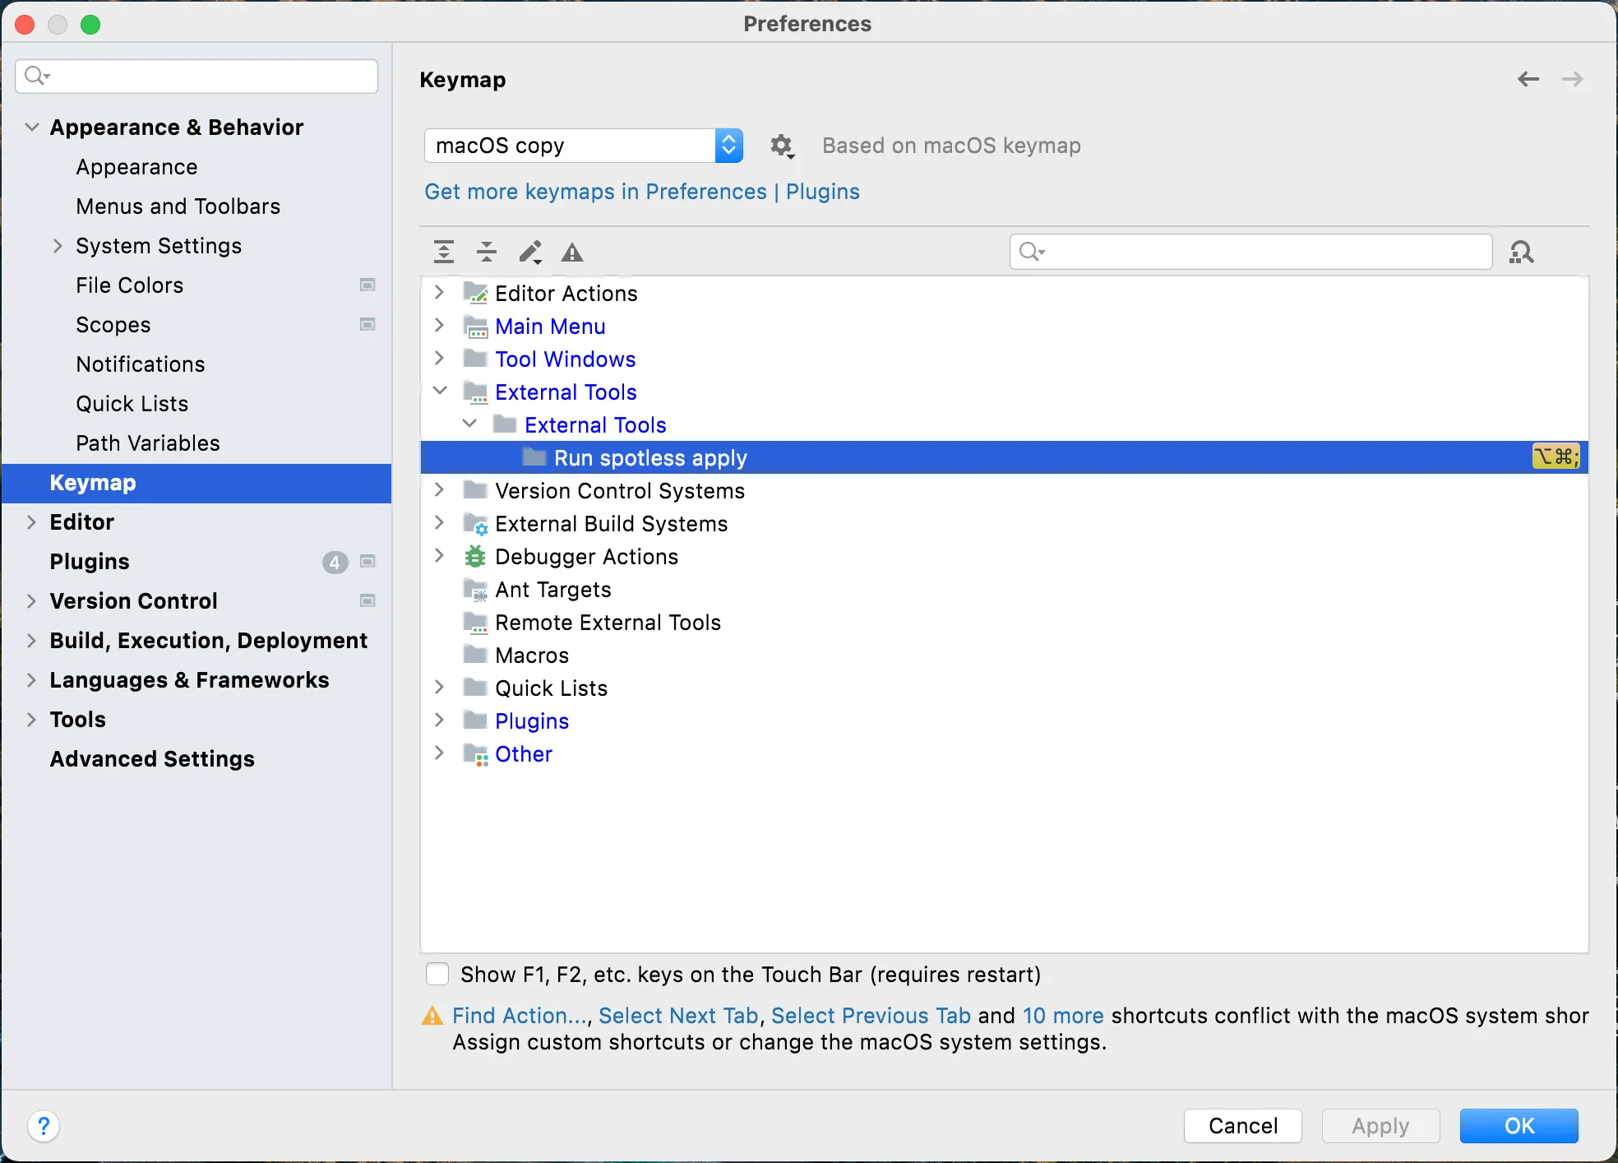
Task: Select Menus and Toolbars settings page
Action: pyautogui.click(x=178, y=206)
